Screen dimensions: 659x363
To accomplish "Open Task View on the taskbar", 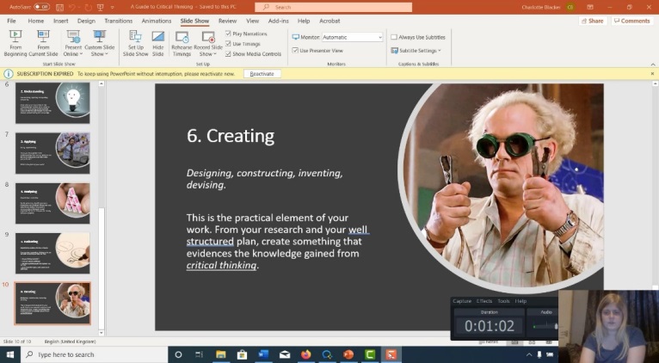I will point(200,354).
